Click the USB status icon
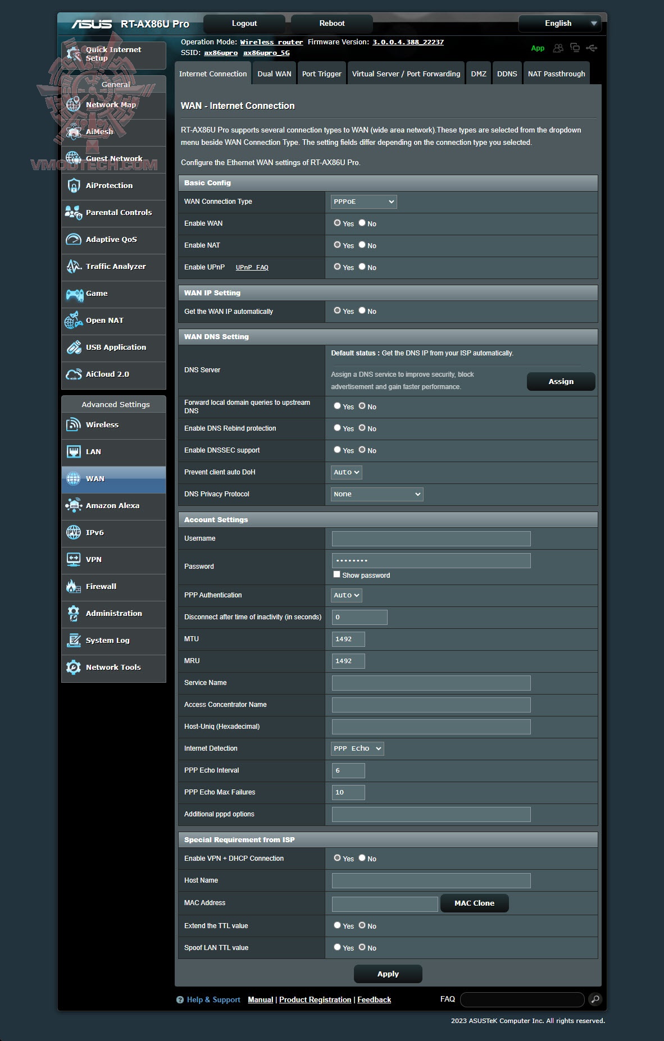Image resolution: width=664 pixels, height=1041 pixels. (592, 48)
